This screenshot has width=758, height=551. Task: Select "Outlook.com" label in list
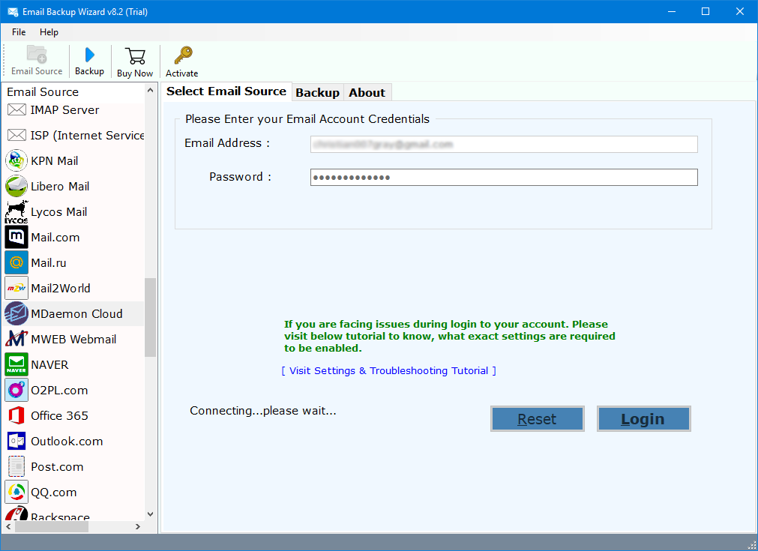(x=67, y=441)
